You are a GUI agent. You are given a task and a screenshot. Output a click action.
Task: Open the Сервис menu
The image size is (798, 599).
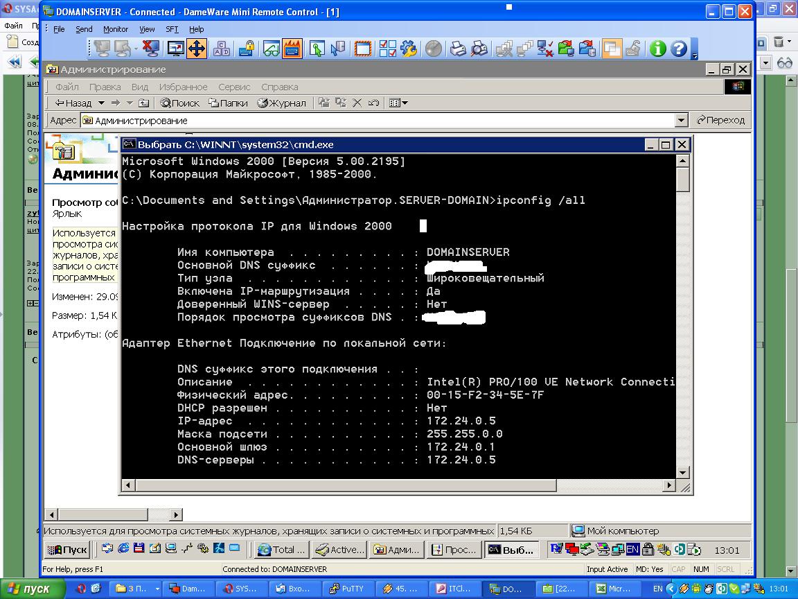point(234,87)
